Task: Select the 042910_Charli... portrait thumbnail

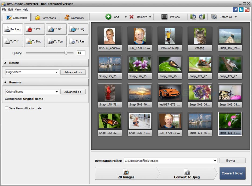Action: tap(110, 39)
